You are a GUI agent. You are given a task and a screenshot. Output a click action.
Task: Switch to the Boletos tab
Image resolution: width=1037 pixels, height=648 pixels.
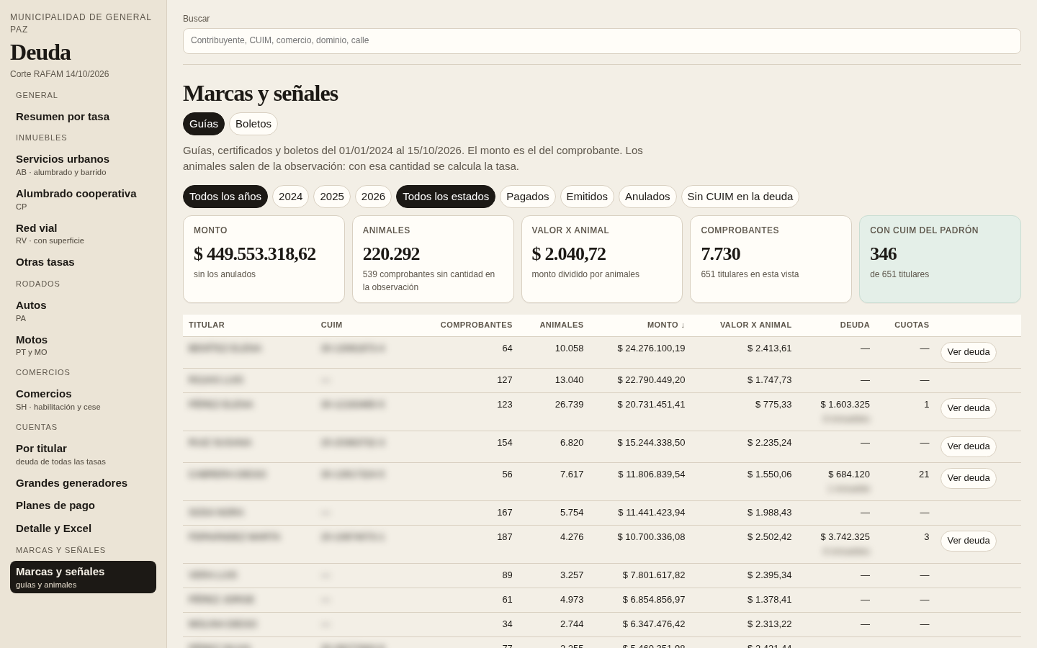tap(253, 124)
